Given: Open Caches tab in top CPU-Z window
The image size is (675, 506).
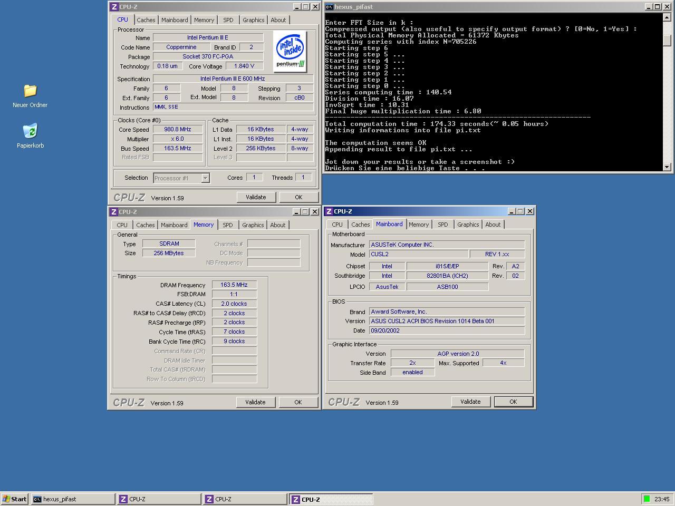Looking at the screenshot, I should pyautogui.click(x=146, y=20).
